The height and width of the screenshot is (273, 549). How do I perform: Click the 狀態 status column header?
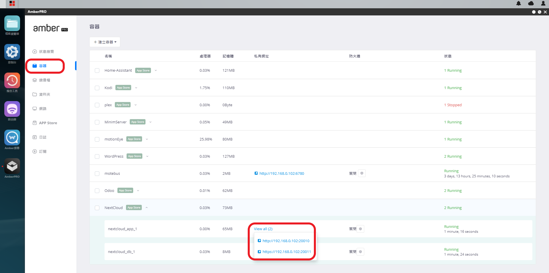click(x=448, y=56)
